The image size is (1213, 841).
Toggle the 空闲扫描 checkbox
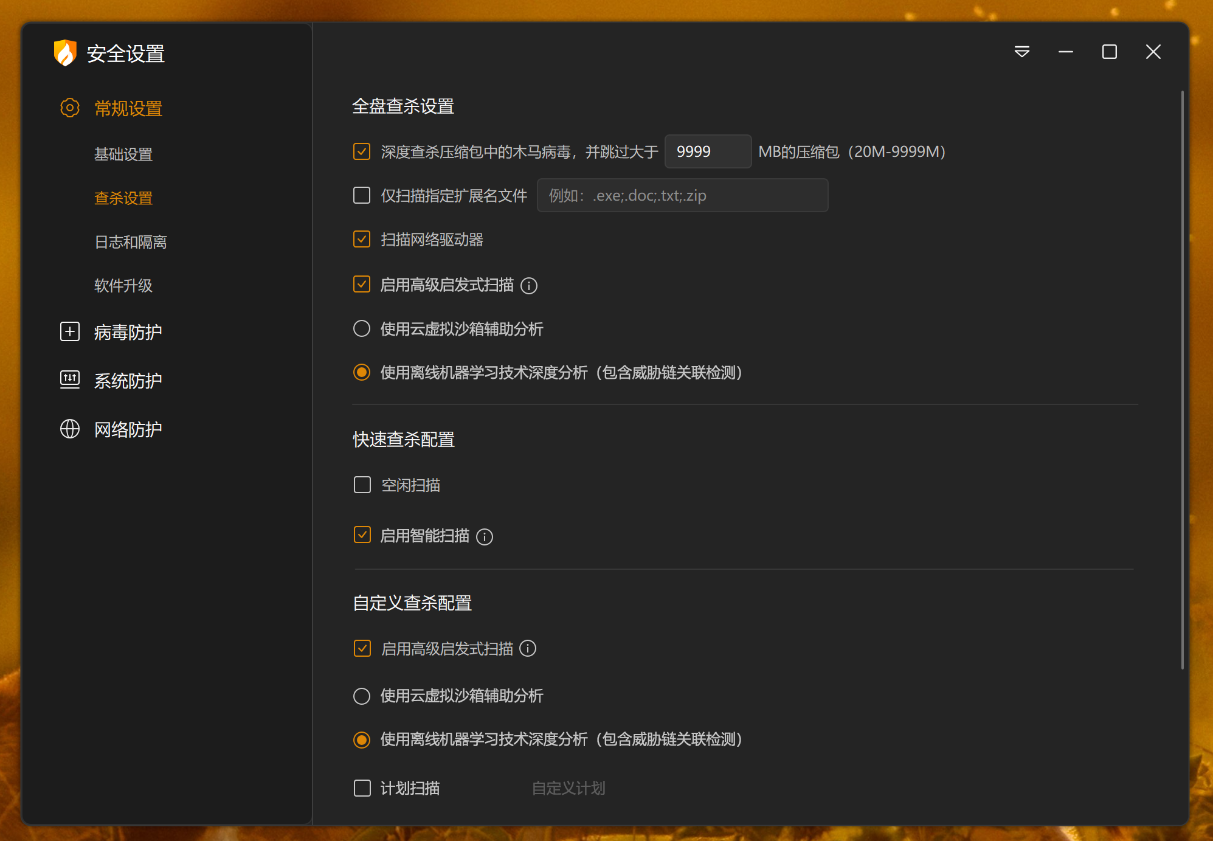point(362,485)
